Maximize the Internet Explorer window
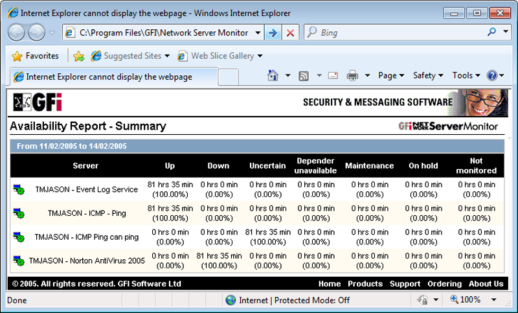 (477, 13)
